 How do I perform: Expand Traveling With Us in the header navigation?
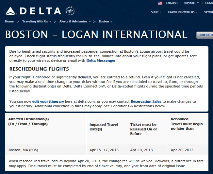[183, 12]
